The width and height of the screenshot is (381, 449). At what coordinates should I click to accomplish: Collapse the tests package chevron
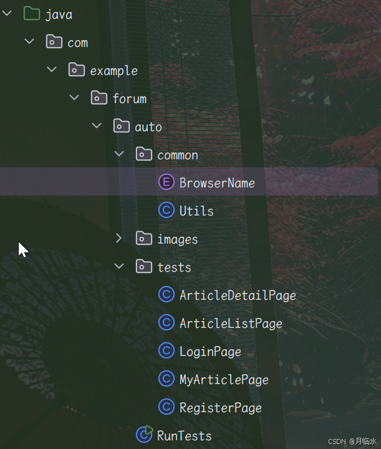click(119, 266)
